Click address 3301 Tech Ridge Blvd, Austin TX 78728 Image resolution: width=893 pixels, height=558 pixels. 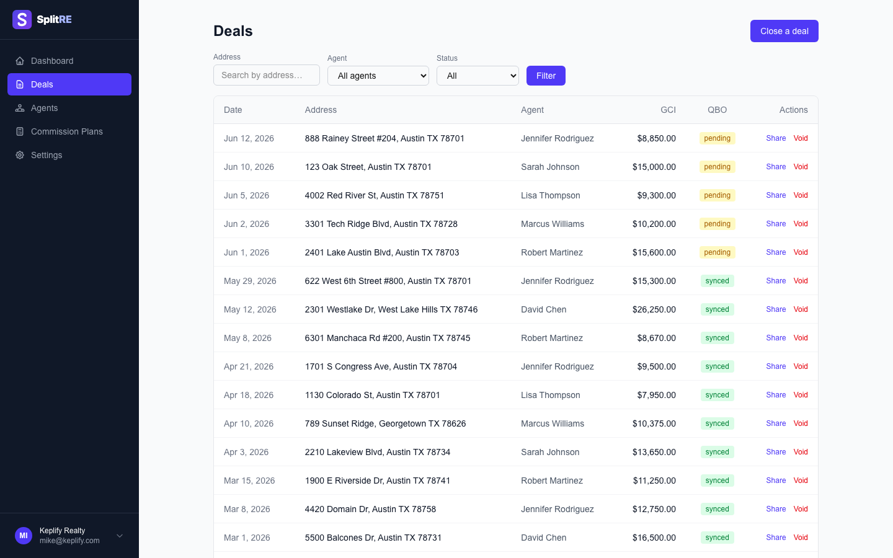381,224
